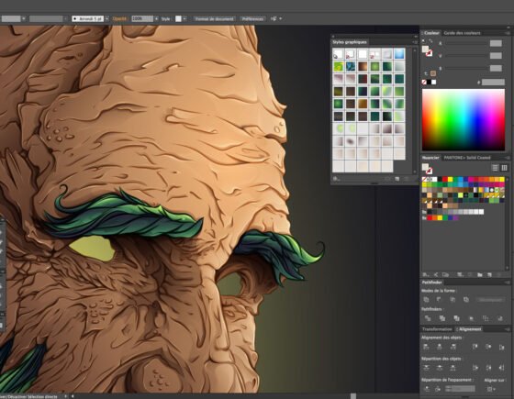Open Pathfinder panel options menu
The image size is (514, 399).
[x=508, y=283]
